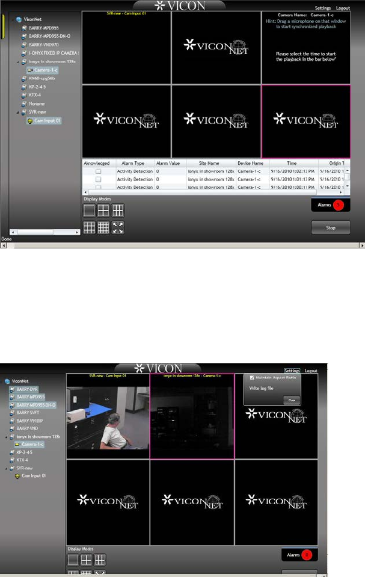Open Settings in lower screenshot header
This screenshot has width=365, height=577.
coord(292,371)
